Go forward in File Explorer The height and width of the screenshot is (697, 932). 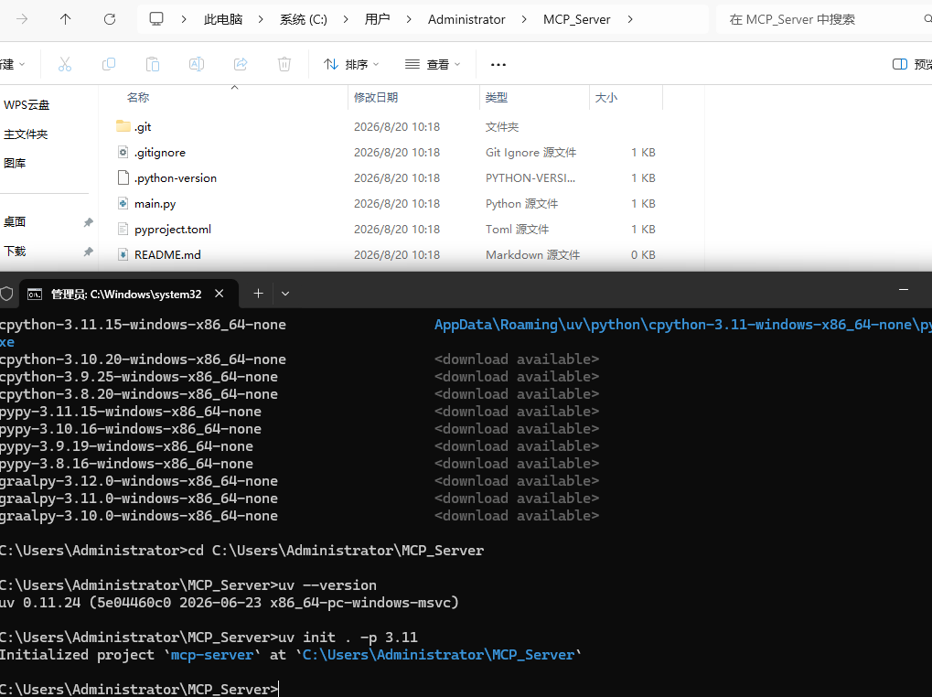click(22, 19)
